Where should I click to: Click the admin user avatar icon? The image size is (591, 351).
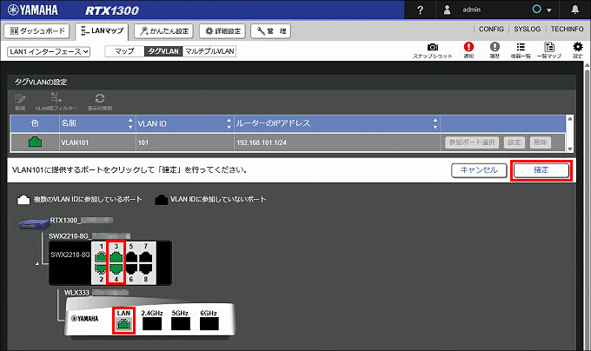[x=447, y=10]
